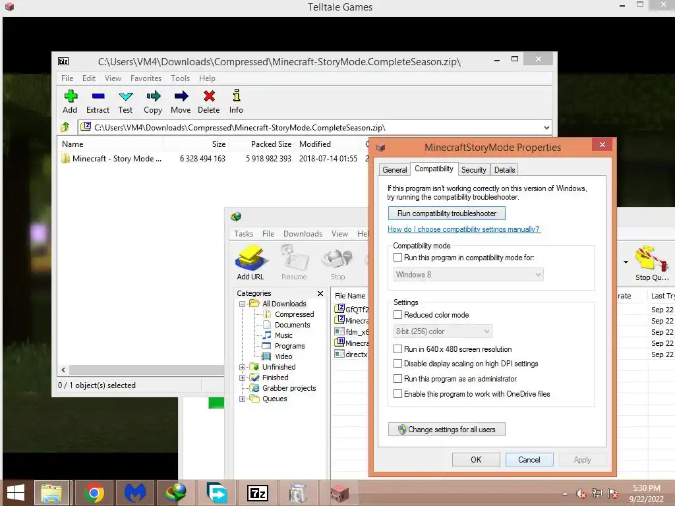Viewport: 675px width, 506px height.
Task: Open dropdown arrow beside Stop Queue
Action: (x=626, y=262)
